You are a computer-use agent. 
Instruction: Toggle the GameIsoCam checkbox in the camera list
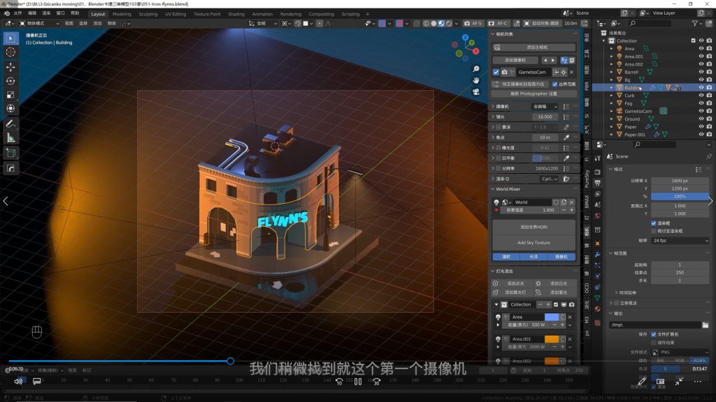tap(496, 72)
